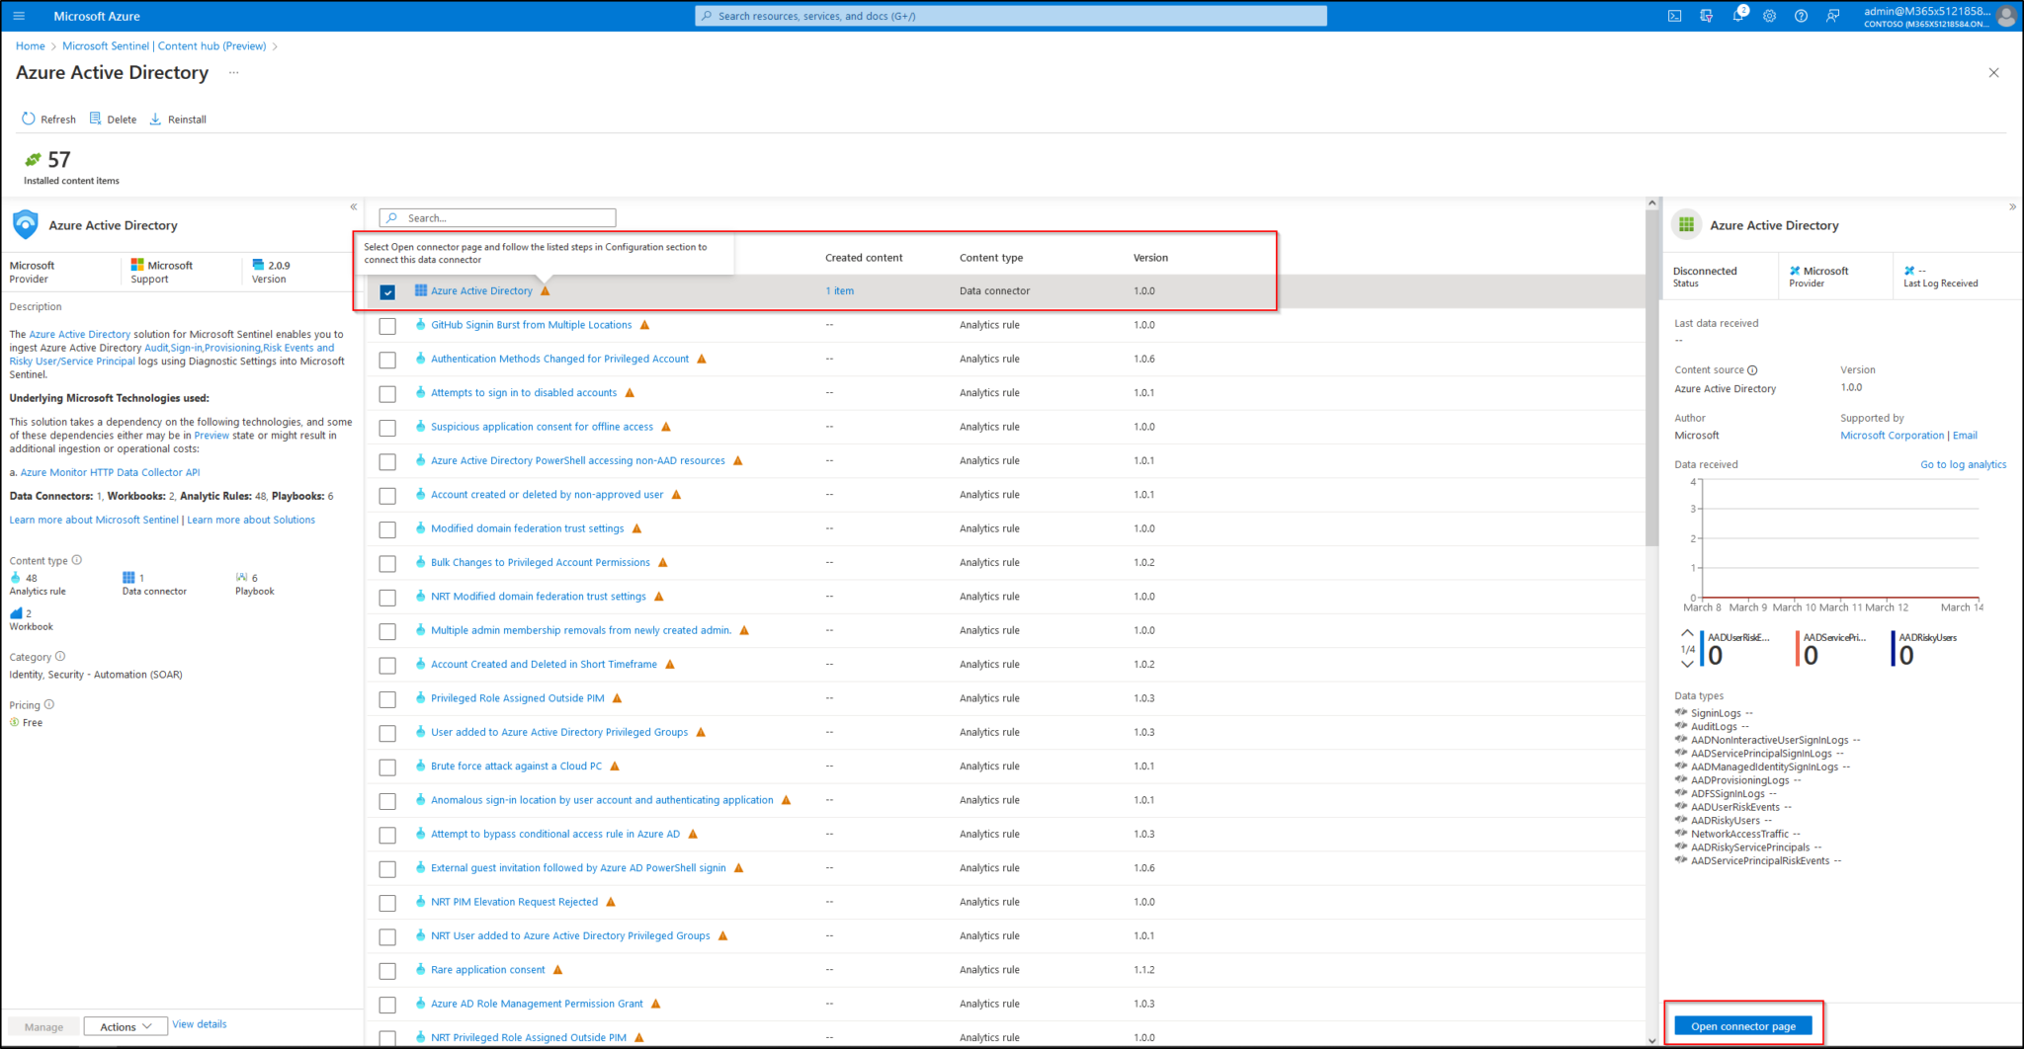Open the notifications bell icon
Image resolution: width=2024 pixels, height=1049 pixels.
(x=1738, y=16)
